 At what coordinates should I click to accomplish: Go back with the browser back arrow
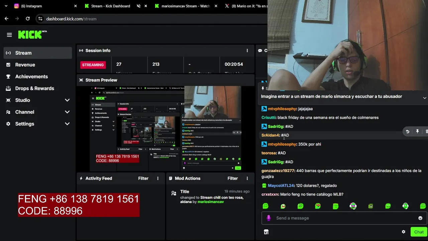point(6,19)
